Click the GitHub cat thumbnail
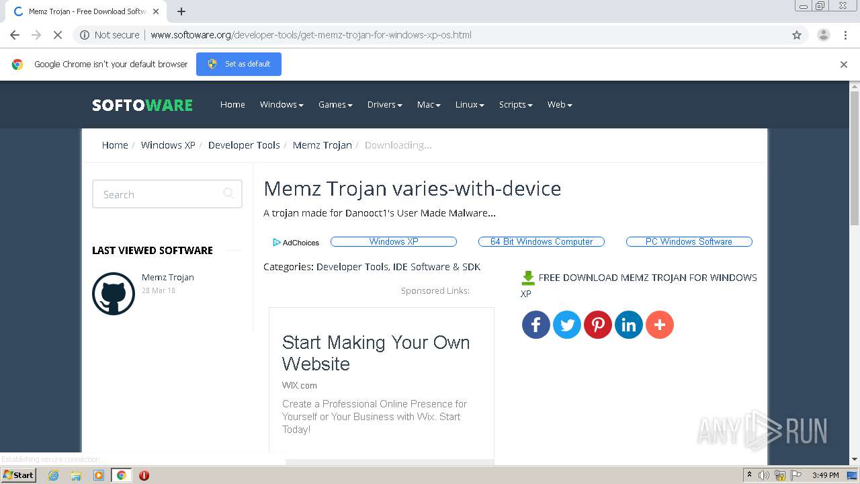This screenshot has width=860, height=484. tap(114, 294)
